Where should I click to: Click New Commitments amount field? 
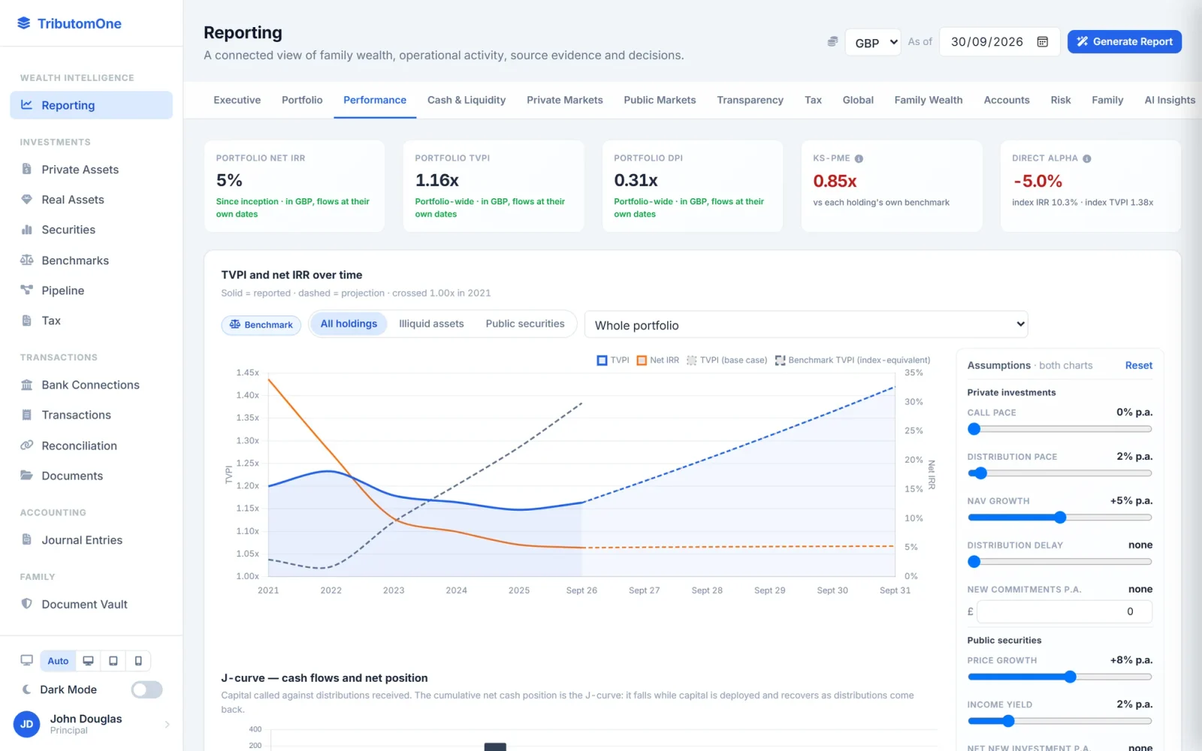click(x=1065, y=611)
